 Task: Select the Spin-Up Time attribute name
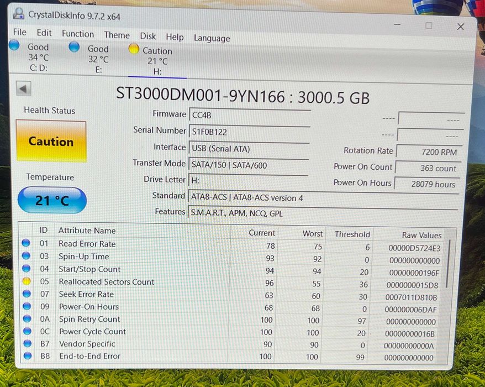click(84, 257)
